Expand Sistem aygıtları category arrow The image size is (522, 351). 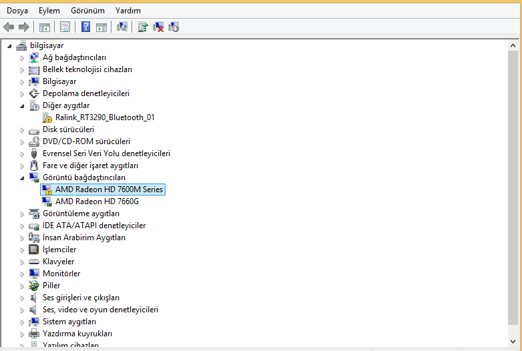22,322
